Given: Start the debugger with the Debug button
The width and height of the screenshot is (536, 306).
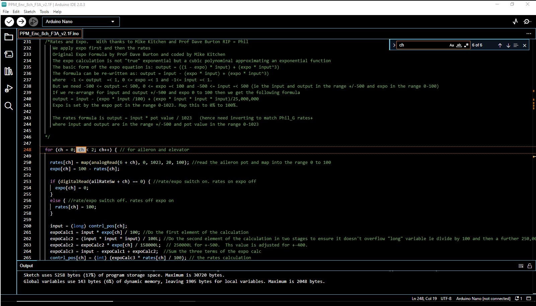Looking at the screenshot, I should (33, 22).
